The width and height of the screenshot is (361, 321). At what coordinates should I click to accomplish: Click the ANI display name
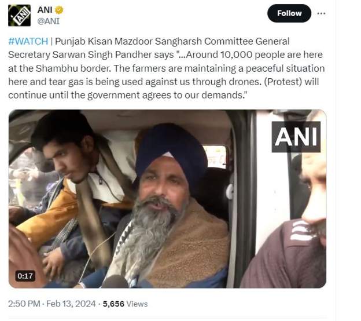point(45,10)
